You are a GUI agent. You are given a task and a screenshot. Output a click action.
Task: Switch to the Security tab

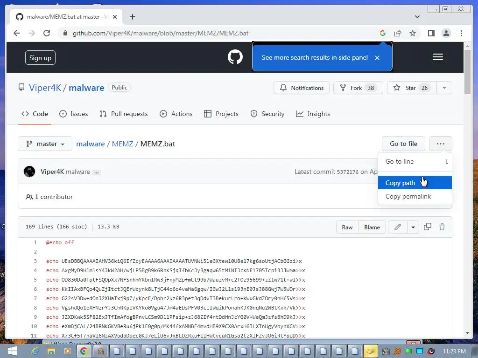[x=267, y=114]
